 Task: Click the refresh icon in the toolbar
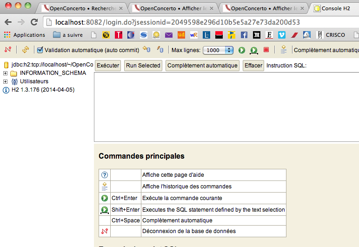[26, 50]
